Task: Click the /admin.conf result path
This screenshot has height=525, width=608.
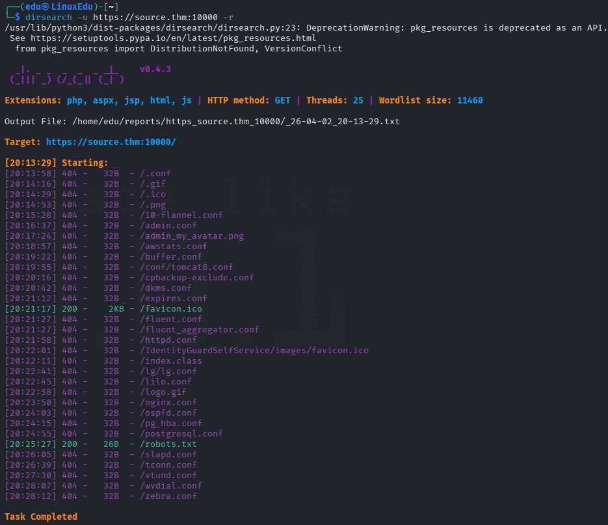Action: coord(168,226)
